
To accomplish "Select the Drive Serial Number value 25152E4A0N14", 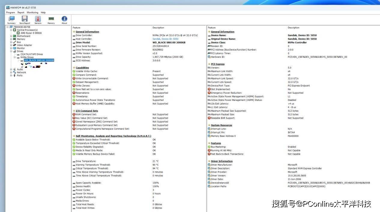I will 161,46.
